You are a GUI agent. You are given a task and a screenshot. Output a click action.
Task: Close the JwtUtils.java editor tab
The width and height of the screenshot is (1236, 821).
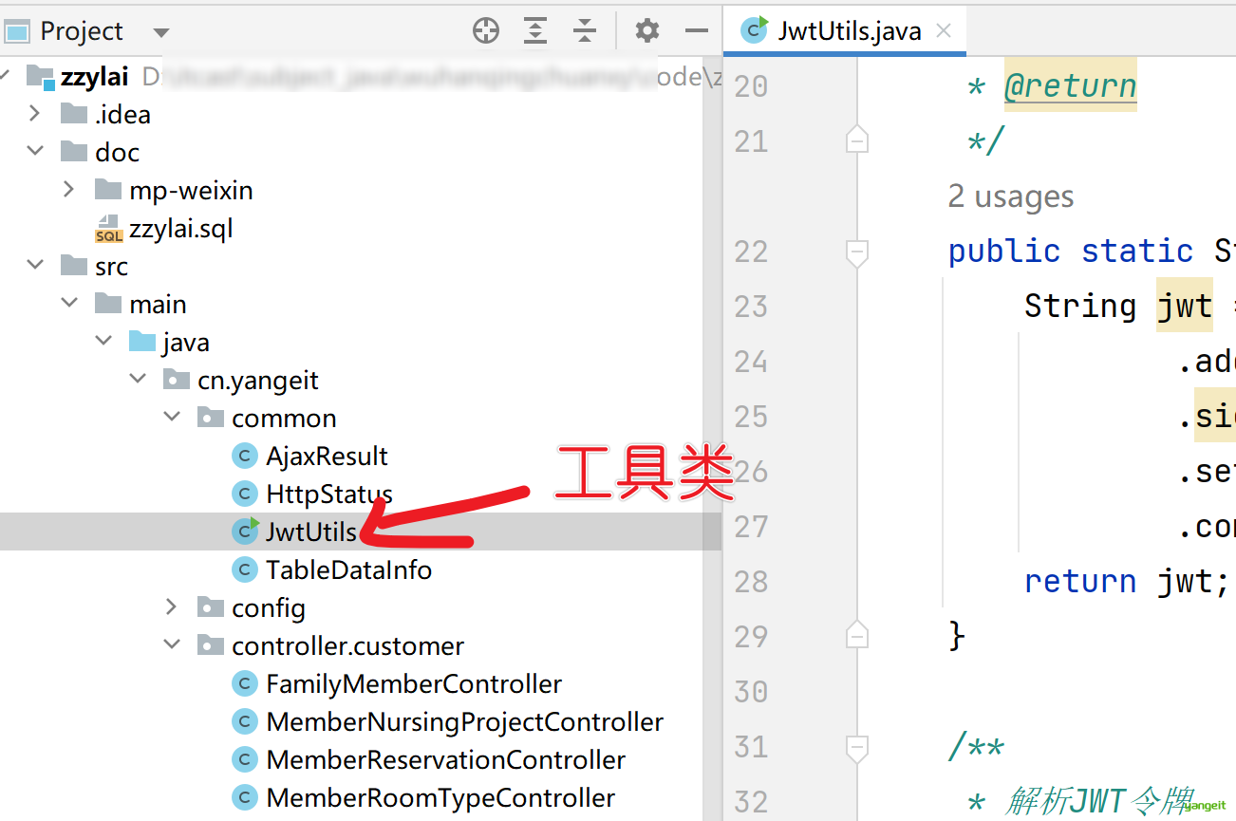(944, 30)
